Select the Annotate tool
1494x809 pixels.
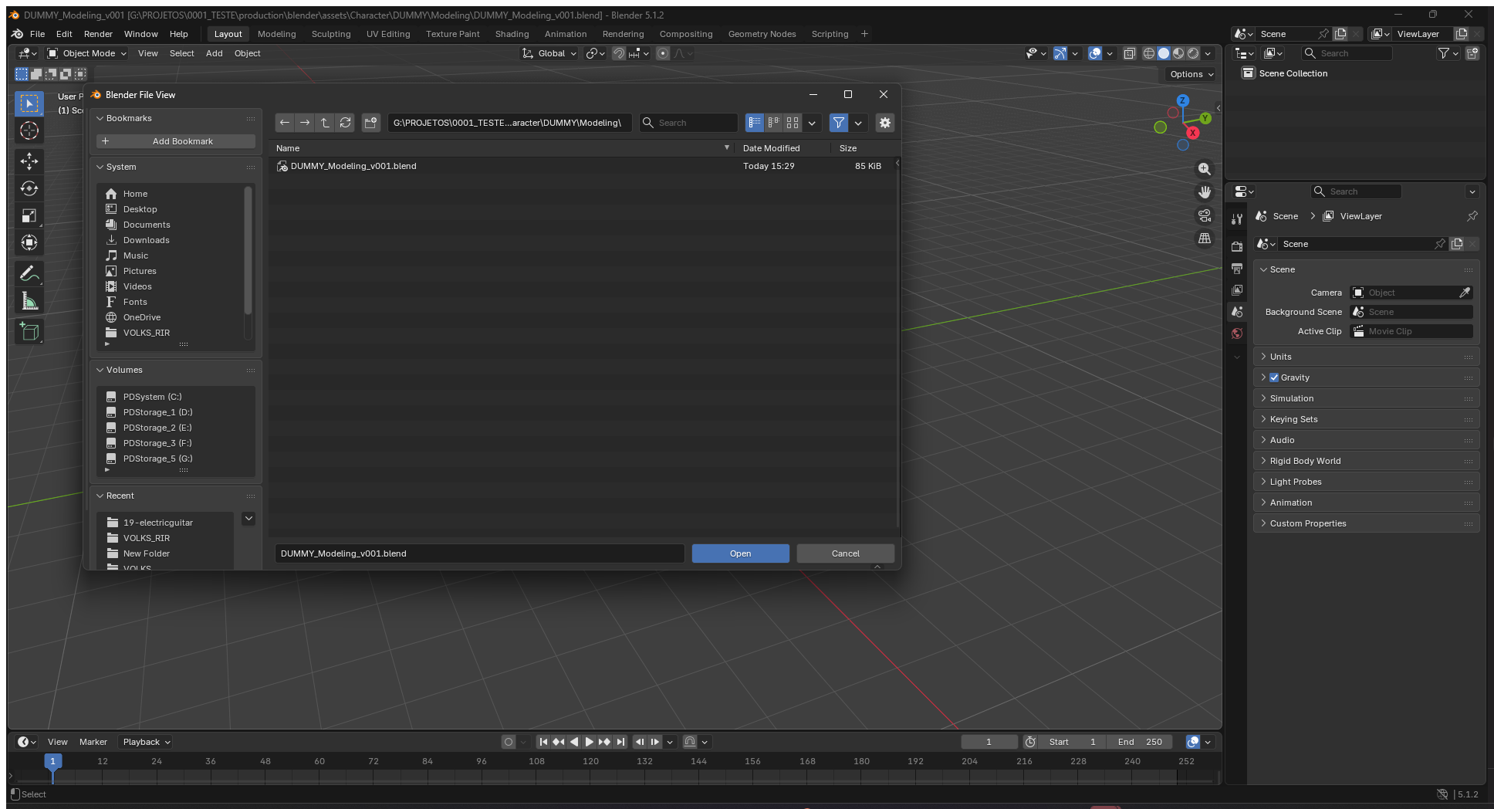point(29,273)
